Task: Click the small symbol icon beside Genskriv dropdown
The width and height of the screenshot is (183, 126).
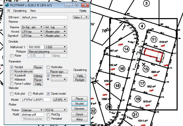Action: click(x=48, y=79)
